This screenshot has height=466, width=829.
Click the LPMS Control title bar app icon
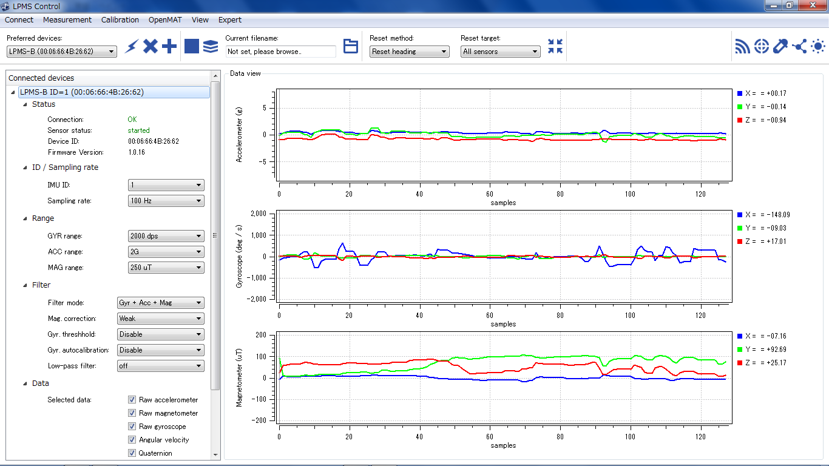tap(7, 6)
